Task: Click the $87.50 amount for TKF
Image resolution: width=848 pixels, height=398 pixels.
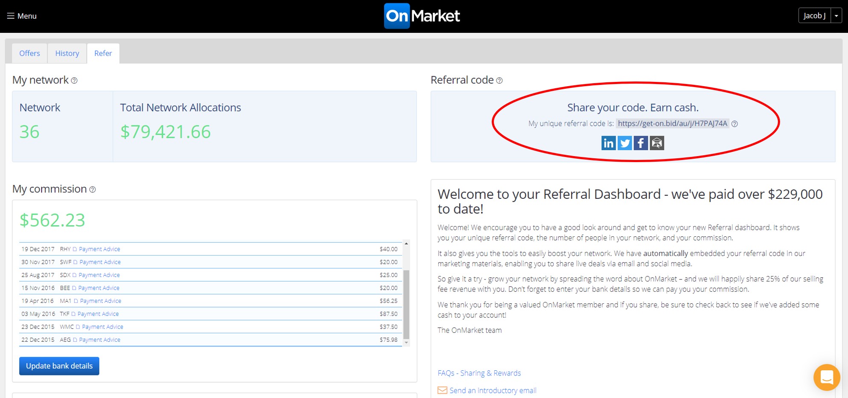Action: [x=388, y=314]
